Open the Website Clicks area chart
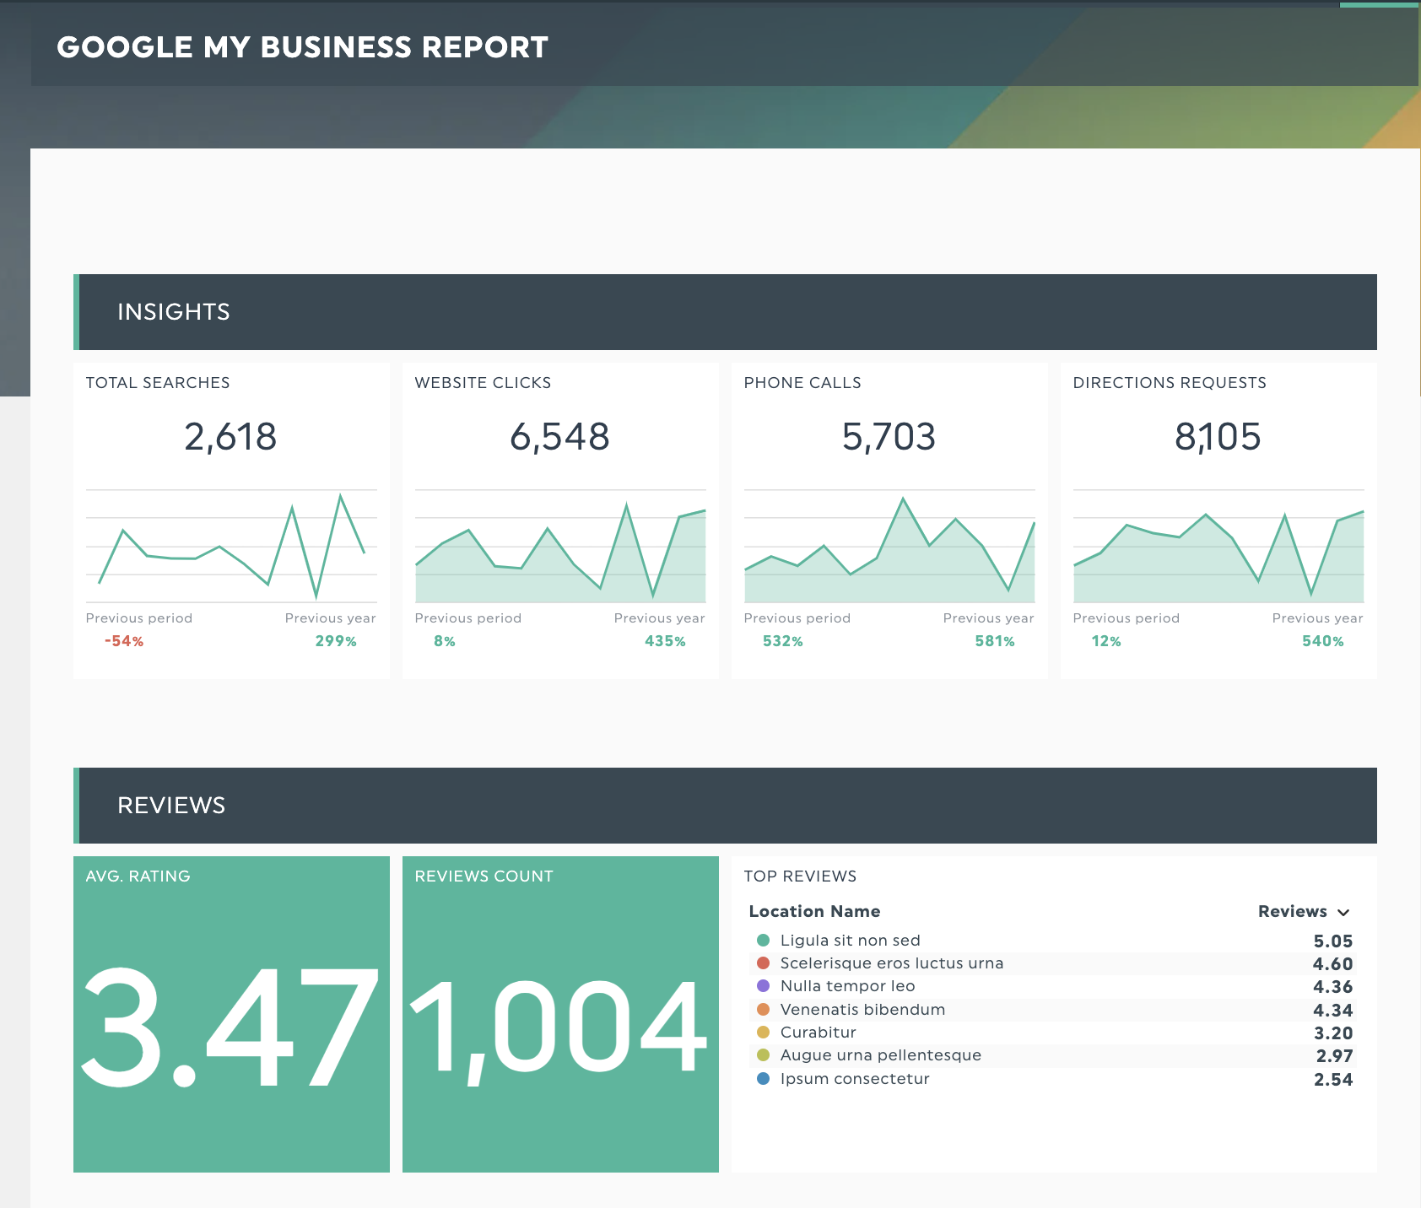Viewport: 1421px width, 1208px height. [560, 546]
